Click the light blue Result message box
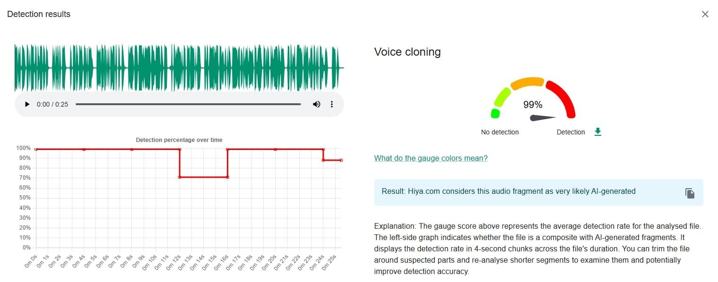The width and height of the screenshot is (718, 282). 538,192
